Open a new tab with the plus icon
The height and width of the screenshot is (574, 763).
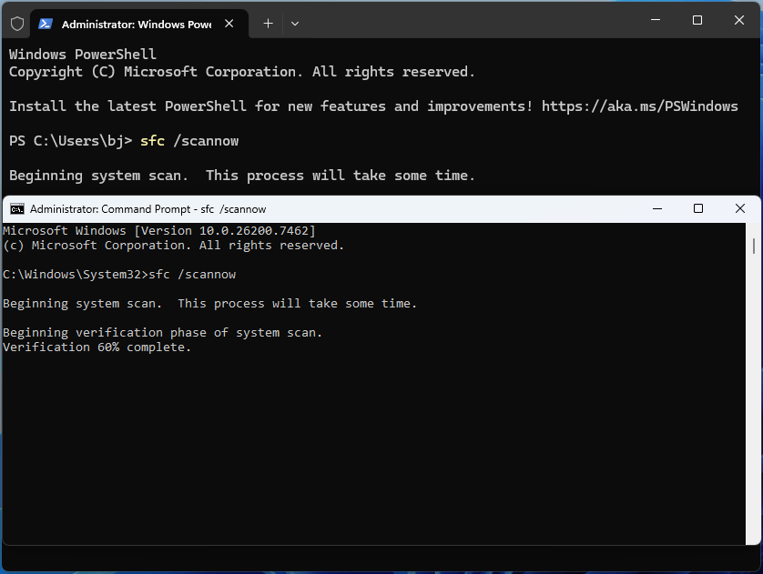(x=267, y=24)
